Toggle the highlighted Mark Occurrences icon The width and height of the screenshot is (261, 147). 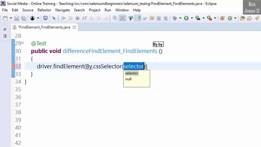(122, 18)
